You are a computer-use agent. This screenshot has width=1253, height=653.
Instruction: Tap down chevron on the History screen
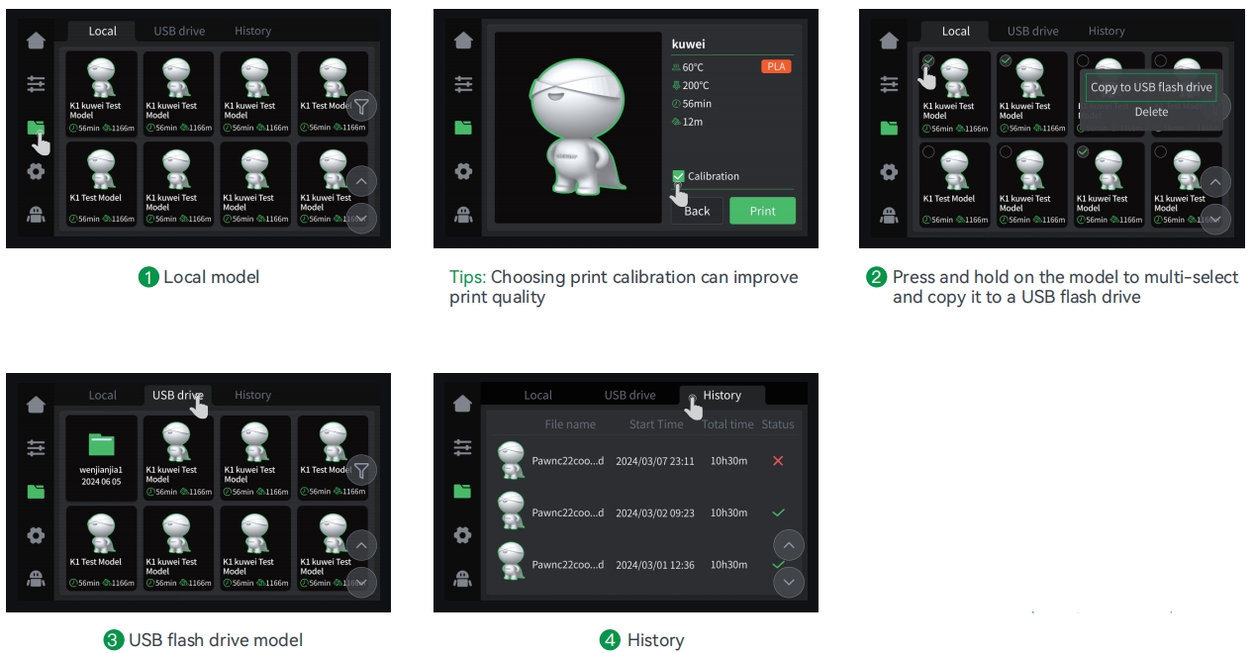(x=789, y=582)
